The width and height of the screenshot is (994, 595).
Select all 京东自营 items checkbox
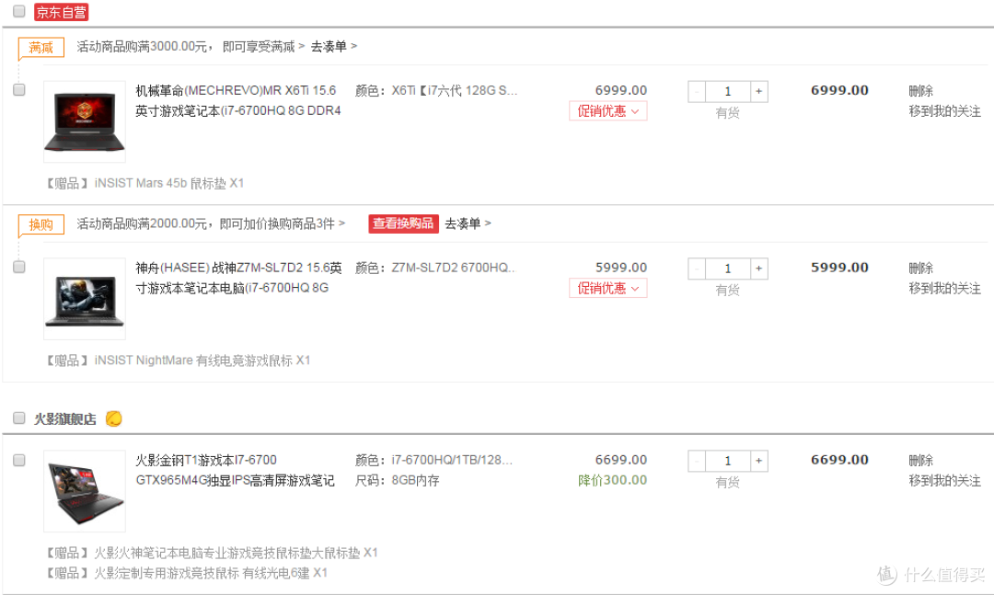[19, 11]
